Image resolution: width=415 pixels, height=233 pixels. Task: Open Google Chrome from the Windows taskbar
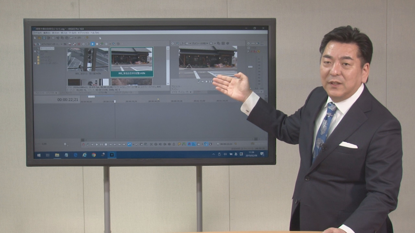click(x=93, y=155)
